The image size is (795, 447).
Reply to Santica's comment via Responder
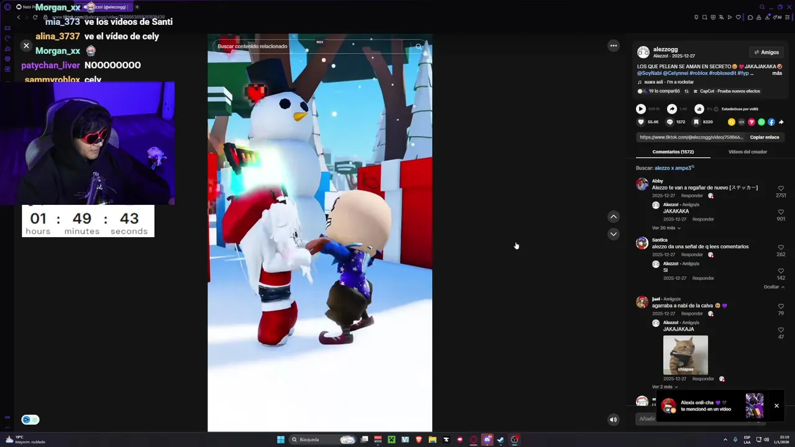tap(692, 255)
